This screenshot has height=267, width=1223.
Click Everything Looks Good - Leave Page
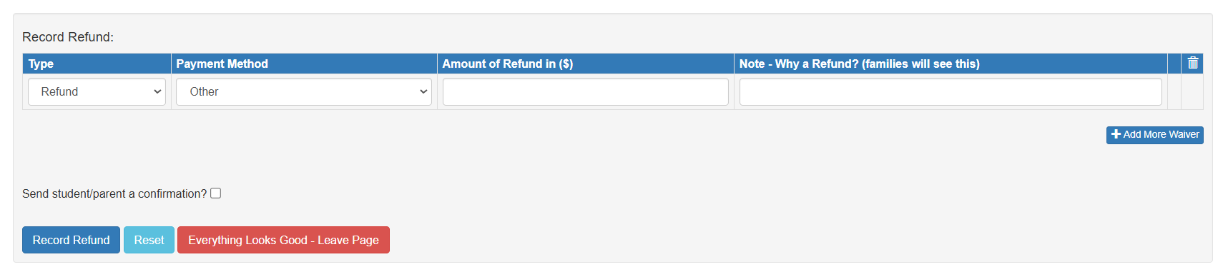pos(283,240)
